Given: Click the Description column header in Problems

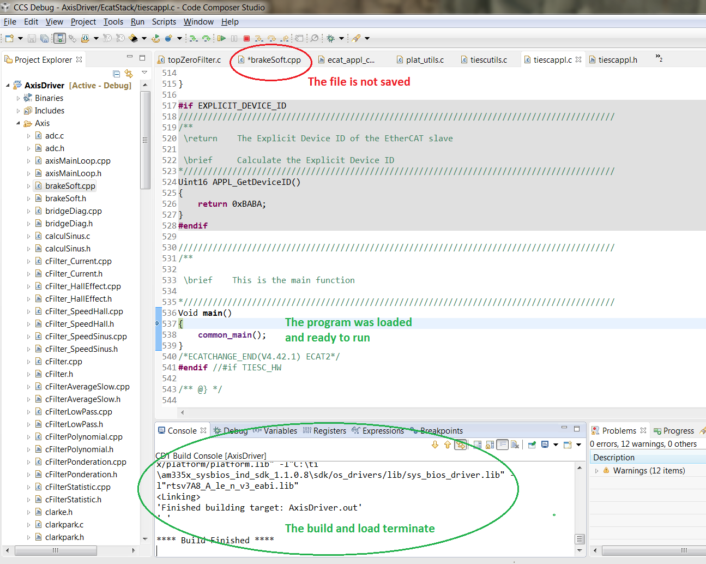Looking at the screenshot, I should click(648, 458).
